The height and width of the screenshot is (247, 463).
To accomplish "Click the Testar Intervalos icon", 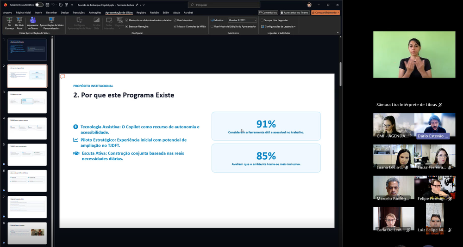I will [109, 20].
